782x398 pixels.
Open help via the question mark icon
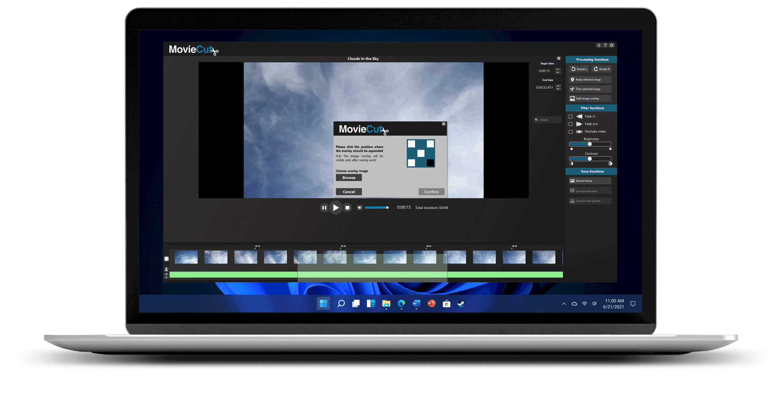point(605,46)
